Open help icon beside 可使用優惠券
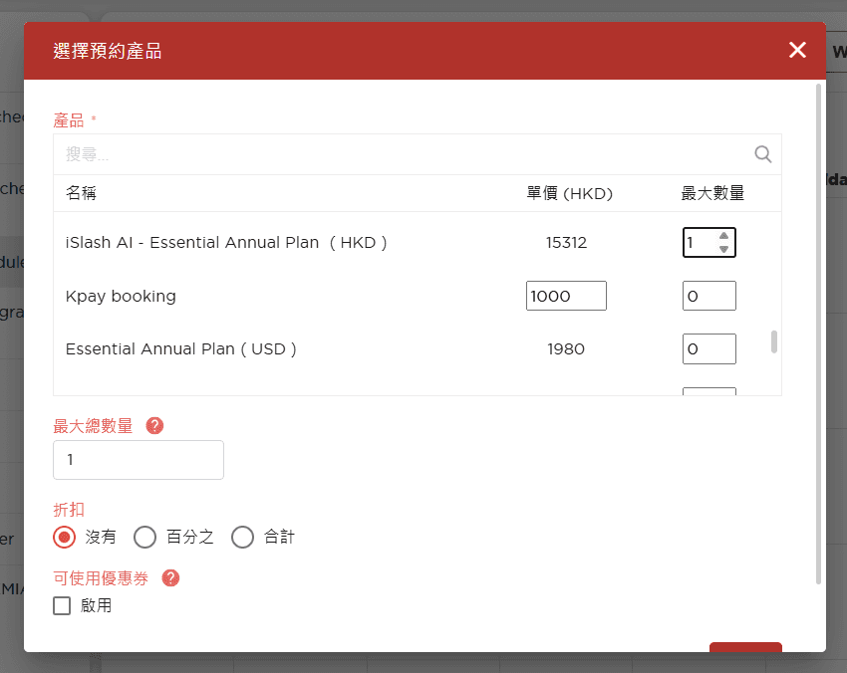 point(170,578)
